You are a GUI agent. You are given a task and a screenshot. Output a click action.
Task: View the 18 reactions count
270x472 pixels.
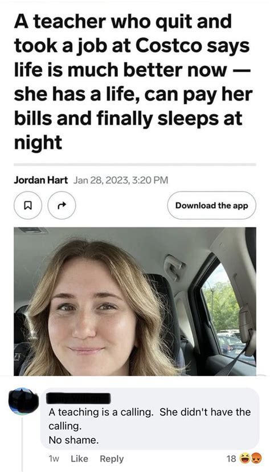(x=231, y=458)
